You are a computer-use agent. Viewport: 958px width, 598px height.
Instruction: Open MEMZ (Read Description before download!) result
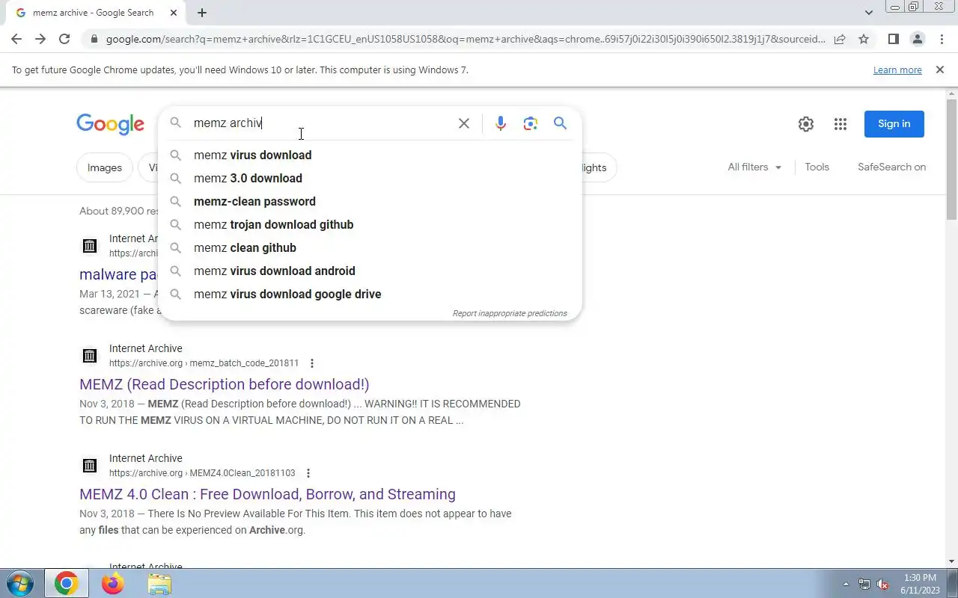(x=225, y=384)
